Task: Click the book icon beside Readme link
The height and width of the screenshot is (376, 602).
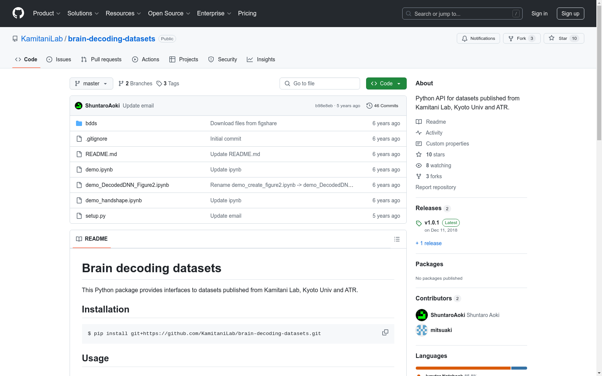Action: (x=419, y=122)
